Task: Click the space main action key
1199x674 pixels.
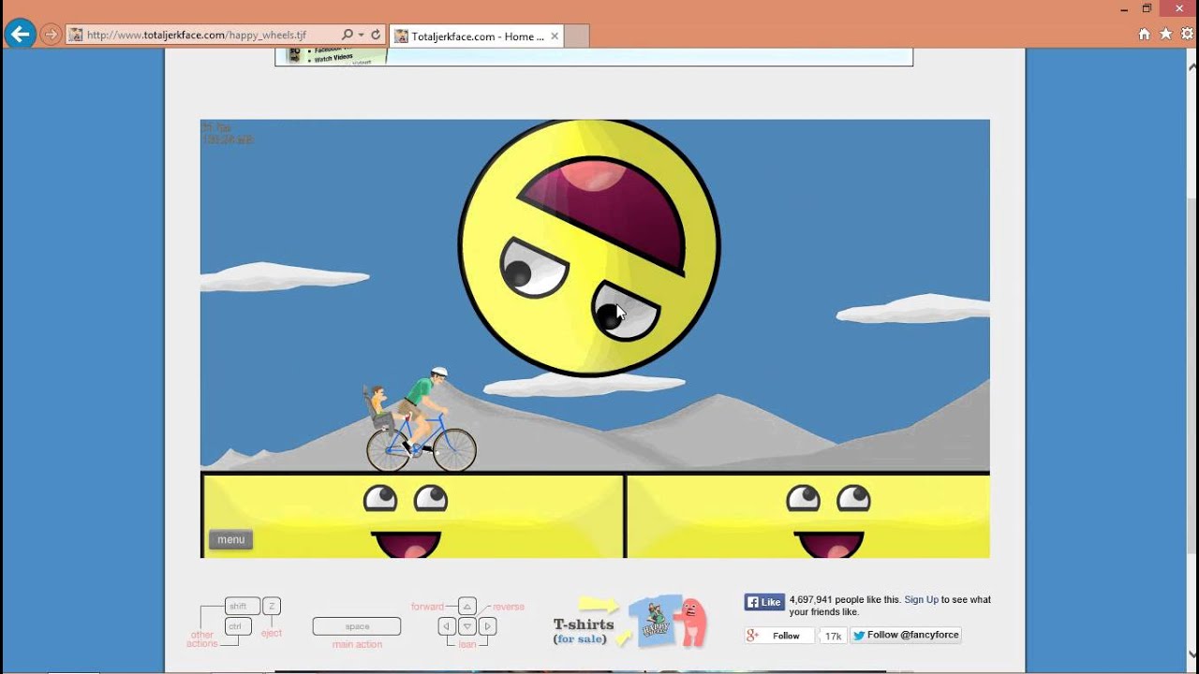Action: (357, 626)
